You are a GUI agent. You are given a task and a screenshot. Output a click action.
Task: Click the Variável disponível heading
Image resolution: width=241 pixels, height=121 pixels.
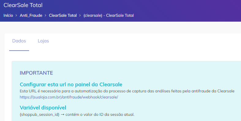pyautogui.click(x=43, y=108)
